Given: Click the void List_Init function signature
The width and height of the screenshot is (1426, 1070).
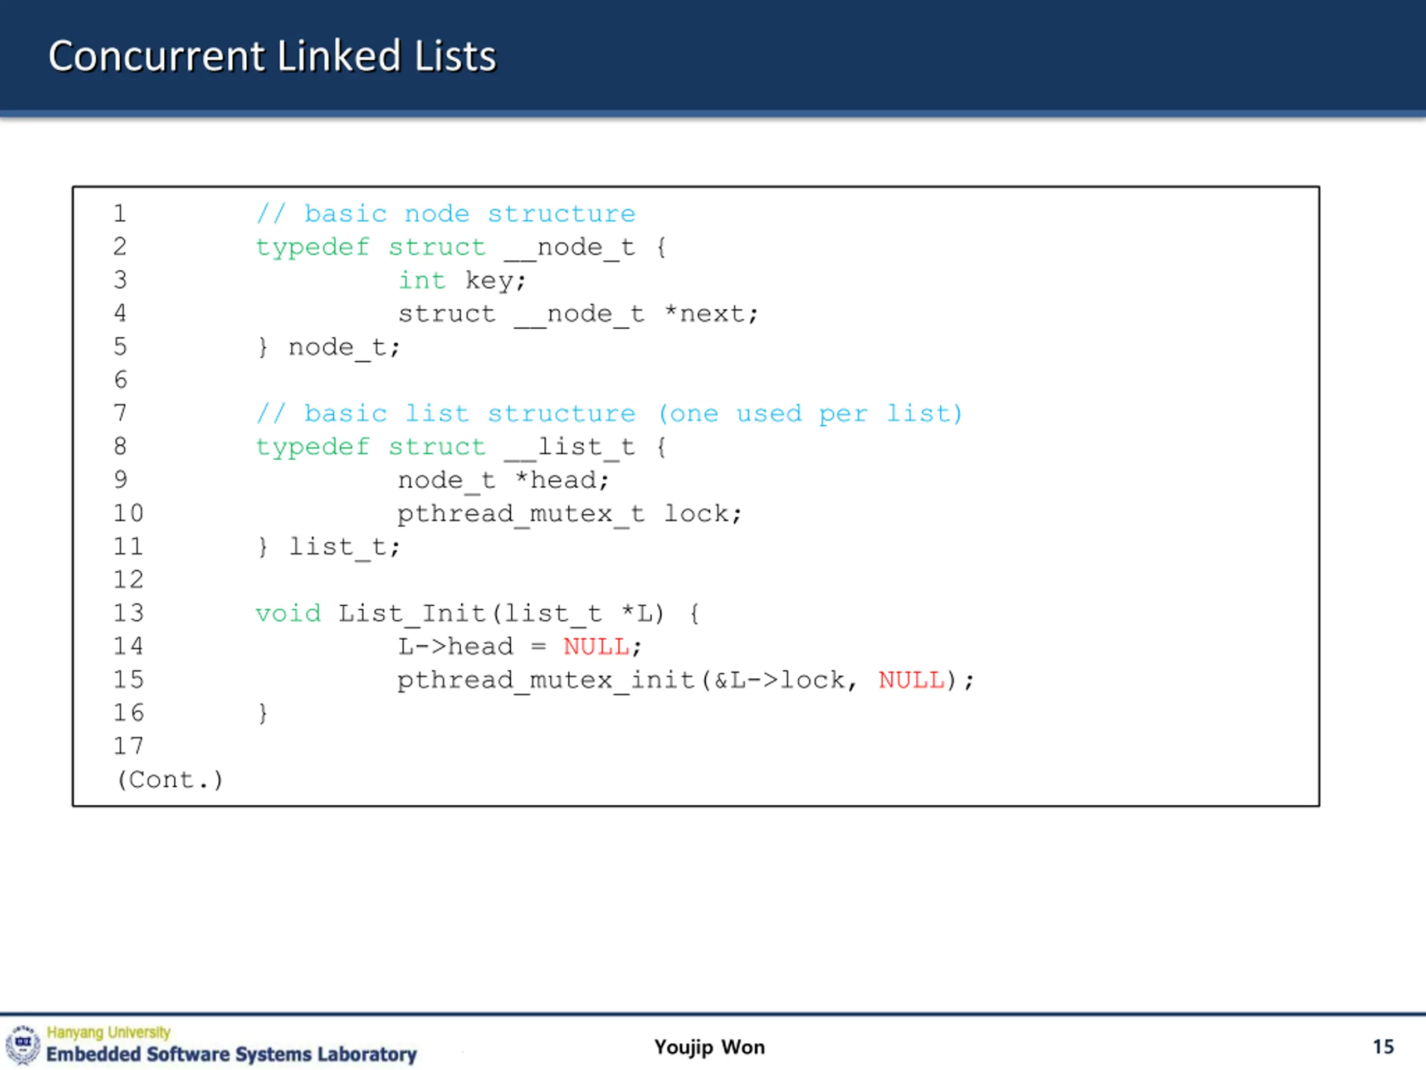Looking at the screenshot, I should [x=477, y=614].
